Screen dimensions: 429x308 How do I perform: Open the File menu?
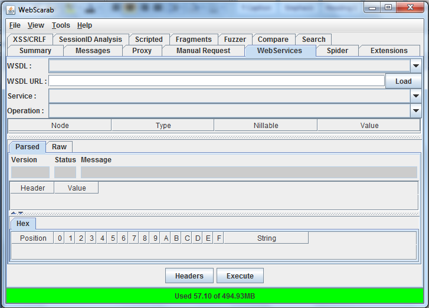click(x=15, y=25)
